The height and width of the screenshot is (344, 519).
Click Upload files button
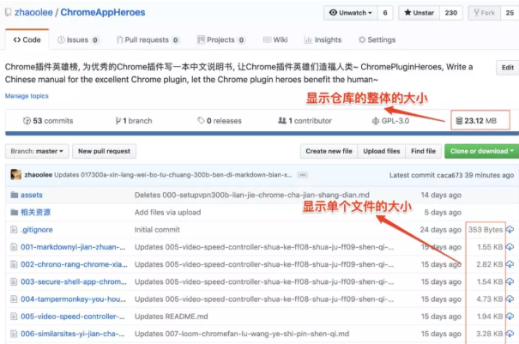click(x=382, y=151)
